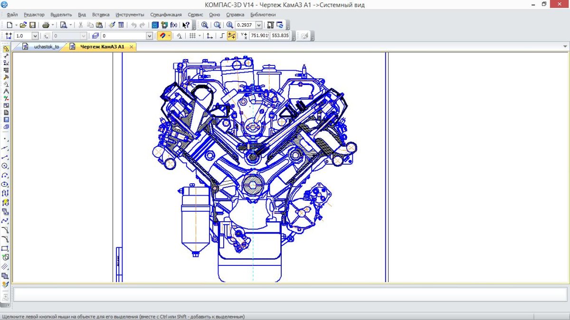
Task: Open the f(x) variables panel
Action: point(174,25)
